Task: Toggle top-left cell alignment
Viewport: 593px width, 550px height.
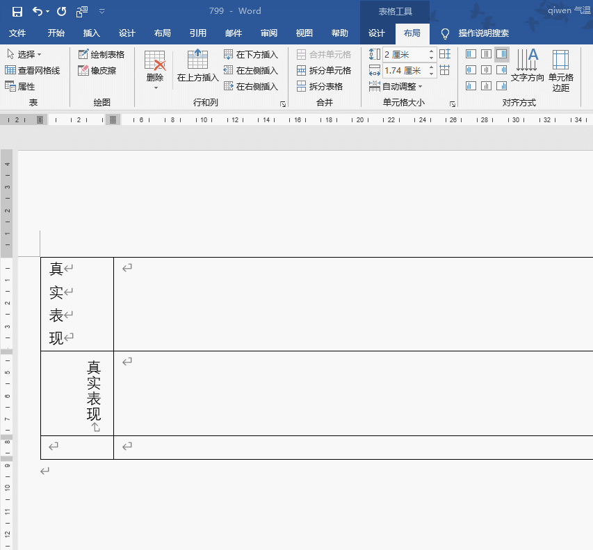Action: 471,53
